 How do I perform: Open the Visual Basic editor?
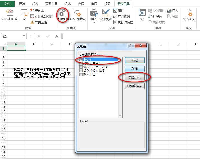9,15
